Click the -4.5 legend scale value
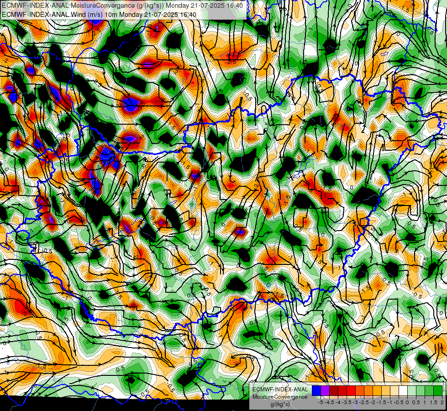Image resolution: width=447 pixels, height=411 pixels. [x=329, y=402]
